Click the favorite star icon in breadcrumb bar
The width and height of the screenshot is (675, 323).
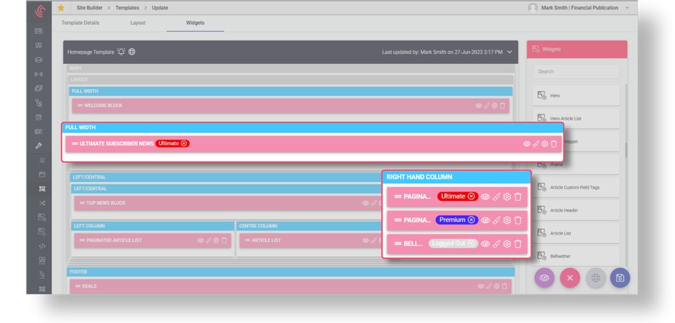[61, 7]
